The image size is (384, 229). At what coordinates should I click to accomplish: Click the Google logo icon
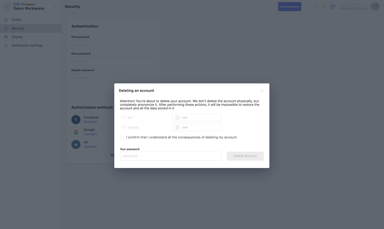click(76, 132)
